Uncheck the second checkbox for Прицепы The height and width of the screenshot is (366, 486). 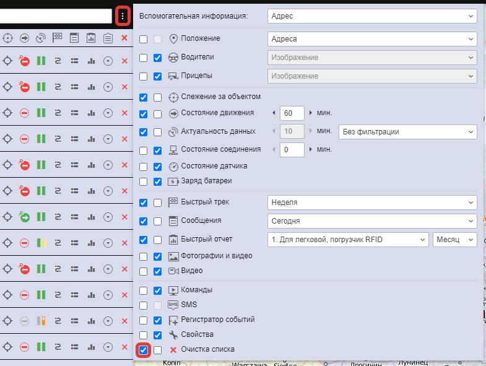tap(157, 76)
